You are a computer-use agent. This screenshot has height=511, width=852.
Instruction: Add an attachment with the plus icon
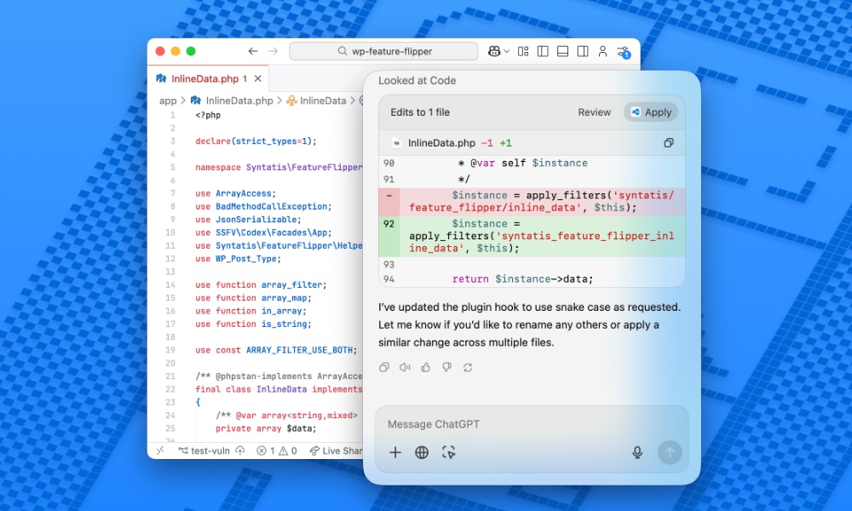click(x=395, y=452)
